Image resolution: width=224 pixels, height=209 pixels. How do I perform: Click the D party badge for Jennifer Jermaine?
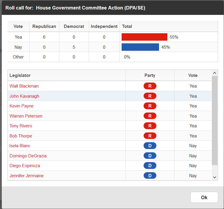[x=150, y=175]
